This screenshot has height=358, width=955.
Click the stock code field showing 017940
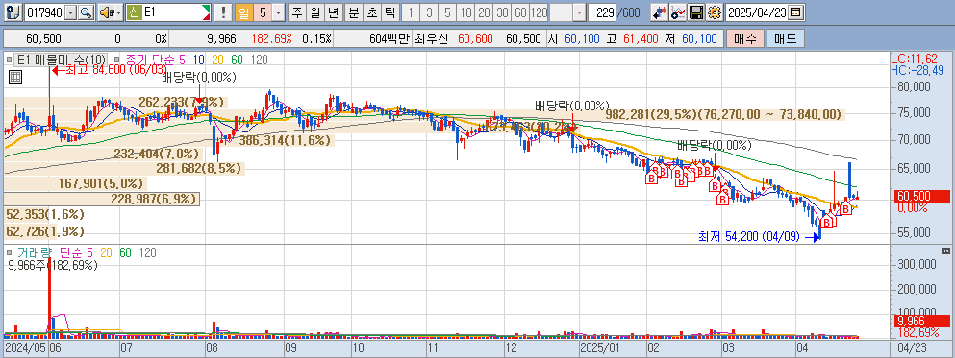coord(45,12)
